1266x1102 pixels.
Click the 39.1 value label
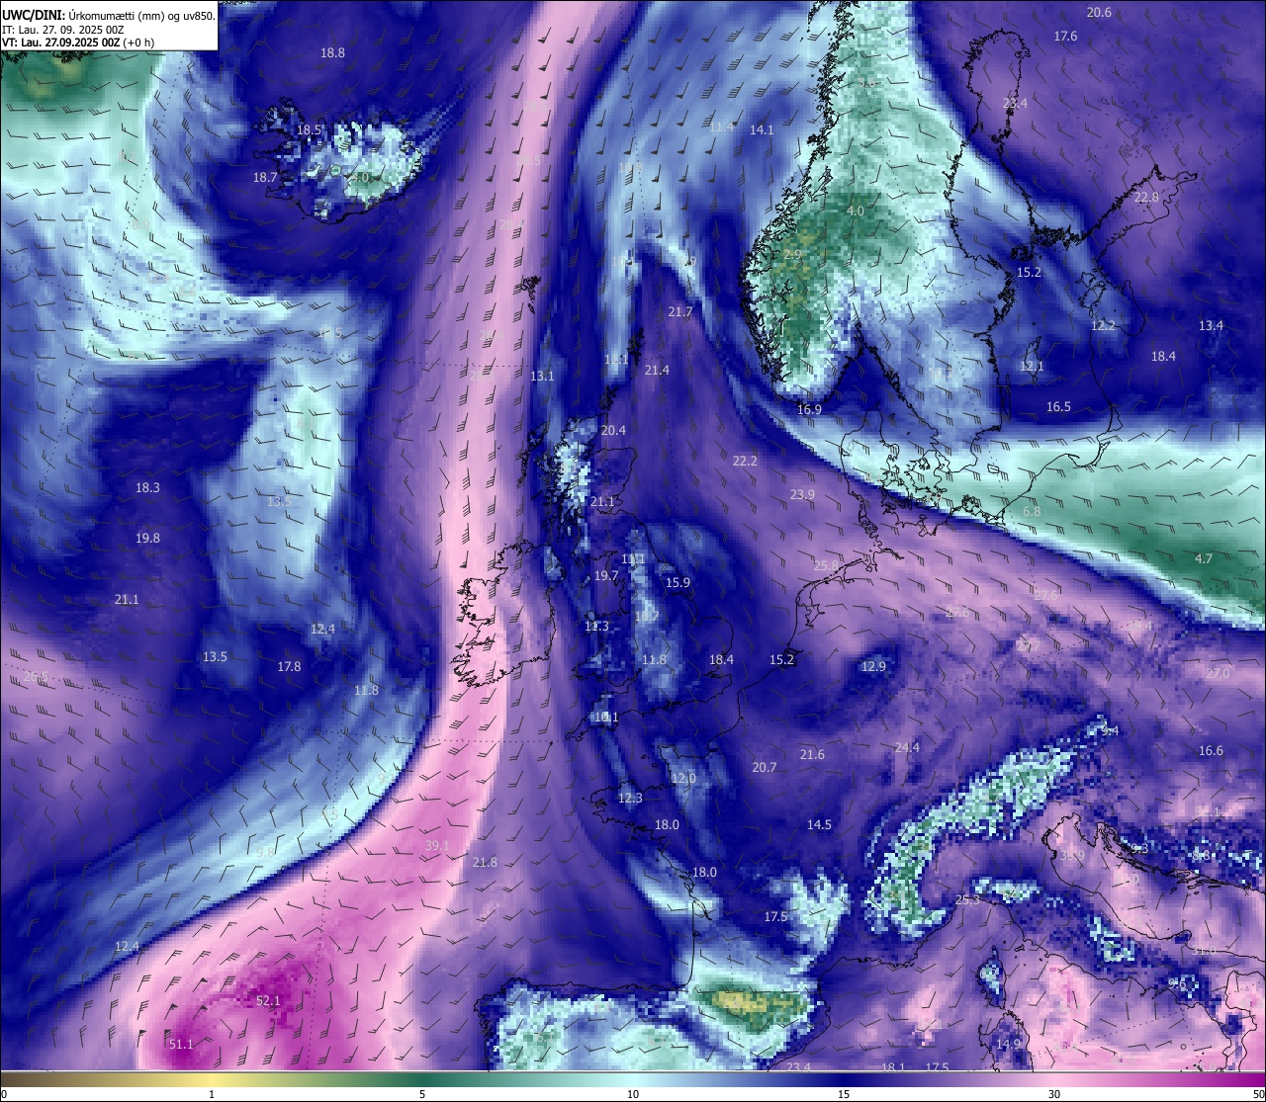tap(437, 846)
